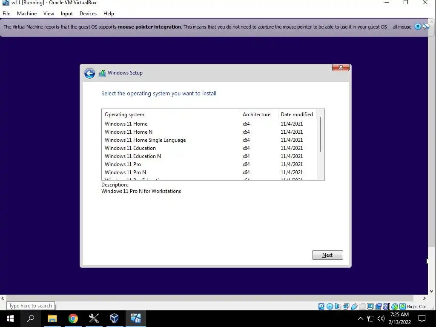The image size is (436, 327).
Task: Select the running w11 VM taskbar icon
Action: 136,318
